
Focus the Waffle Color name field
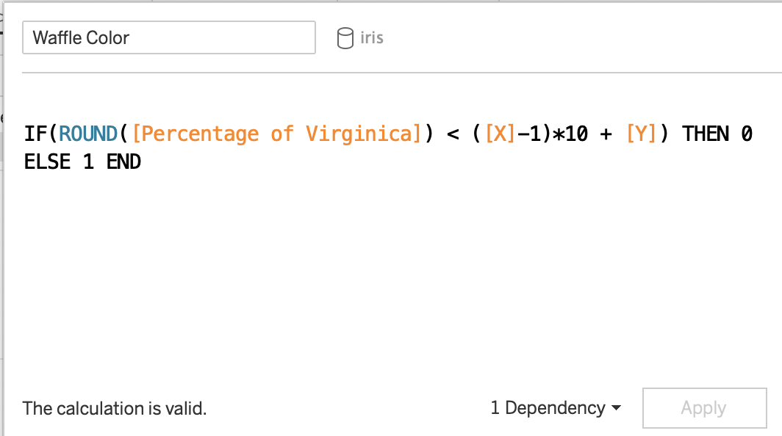(x=169, y=37)
